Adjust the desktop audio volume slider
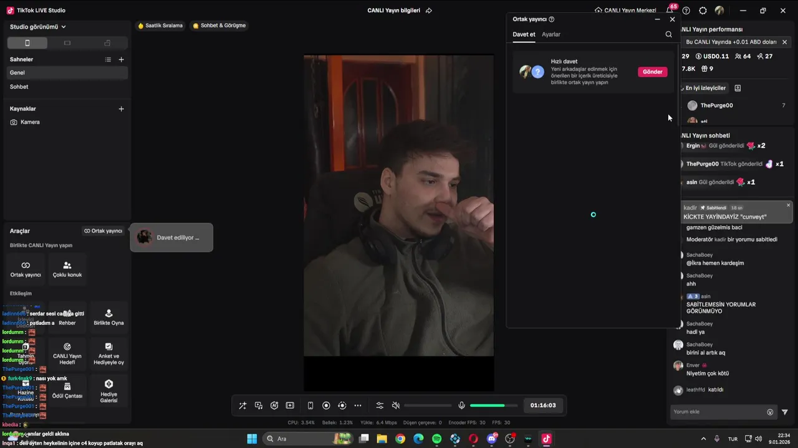The image size is (798, 448). pos(428,406)
